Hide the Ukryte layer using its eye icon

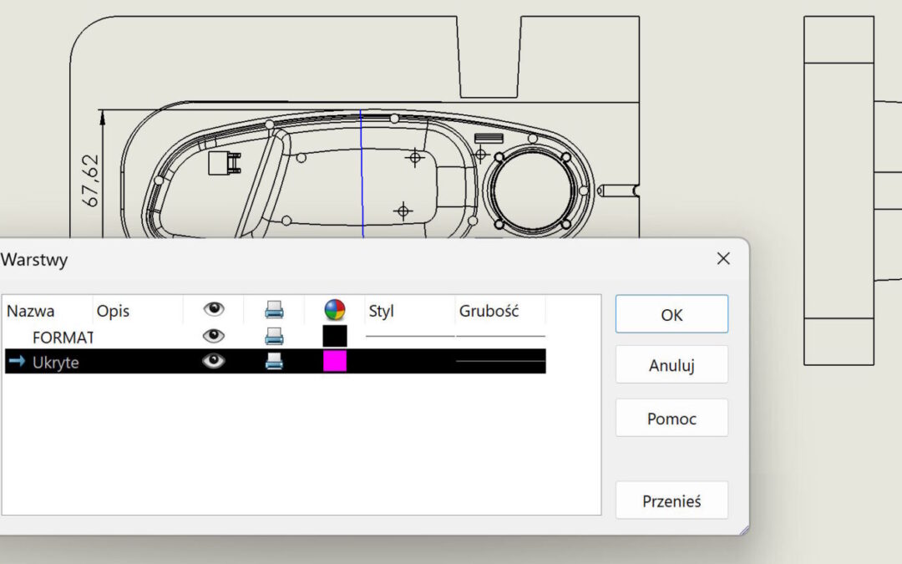pos(214,361)
